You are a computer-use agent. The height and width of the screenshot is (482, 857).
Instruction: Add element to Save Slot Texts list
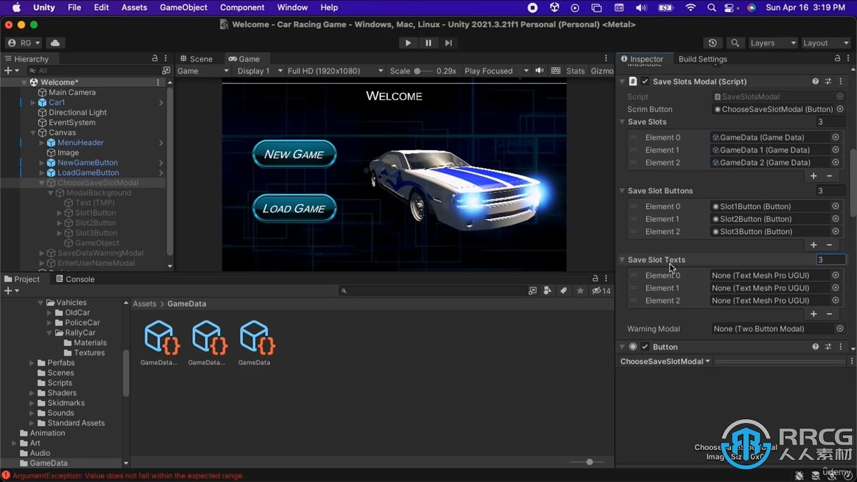coord(813,314)
